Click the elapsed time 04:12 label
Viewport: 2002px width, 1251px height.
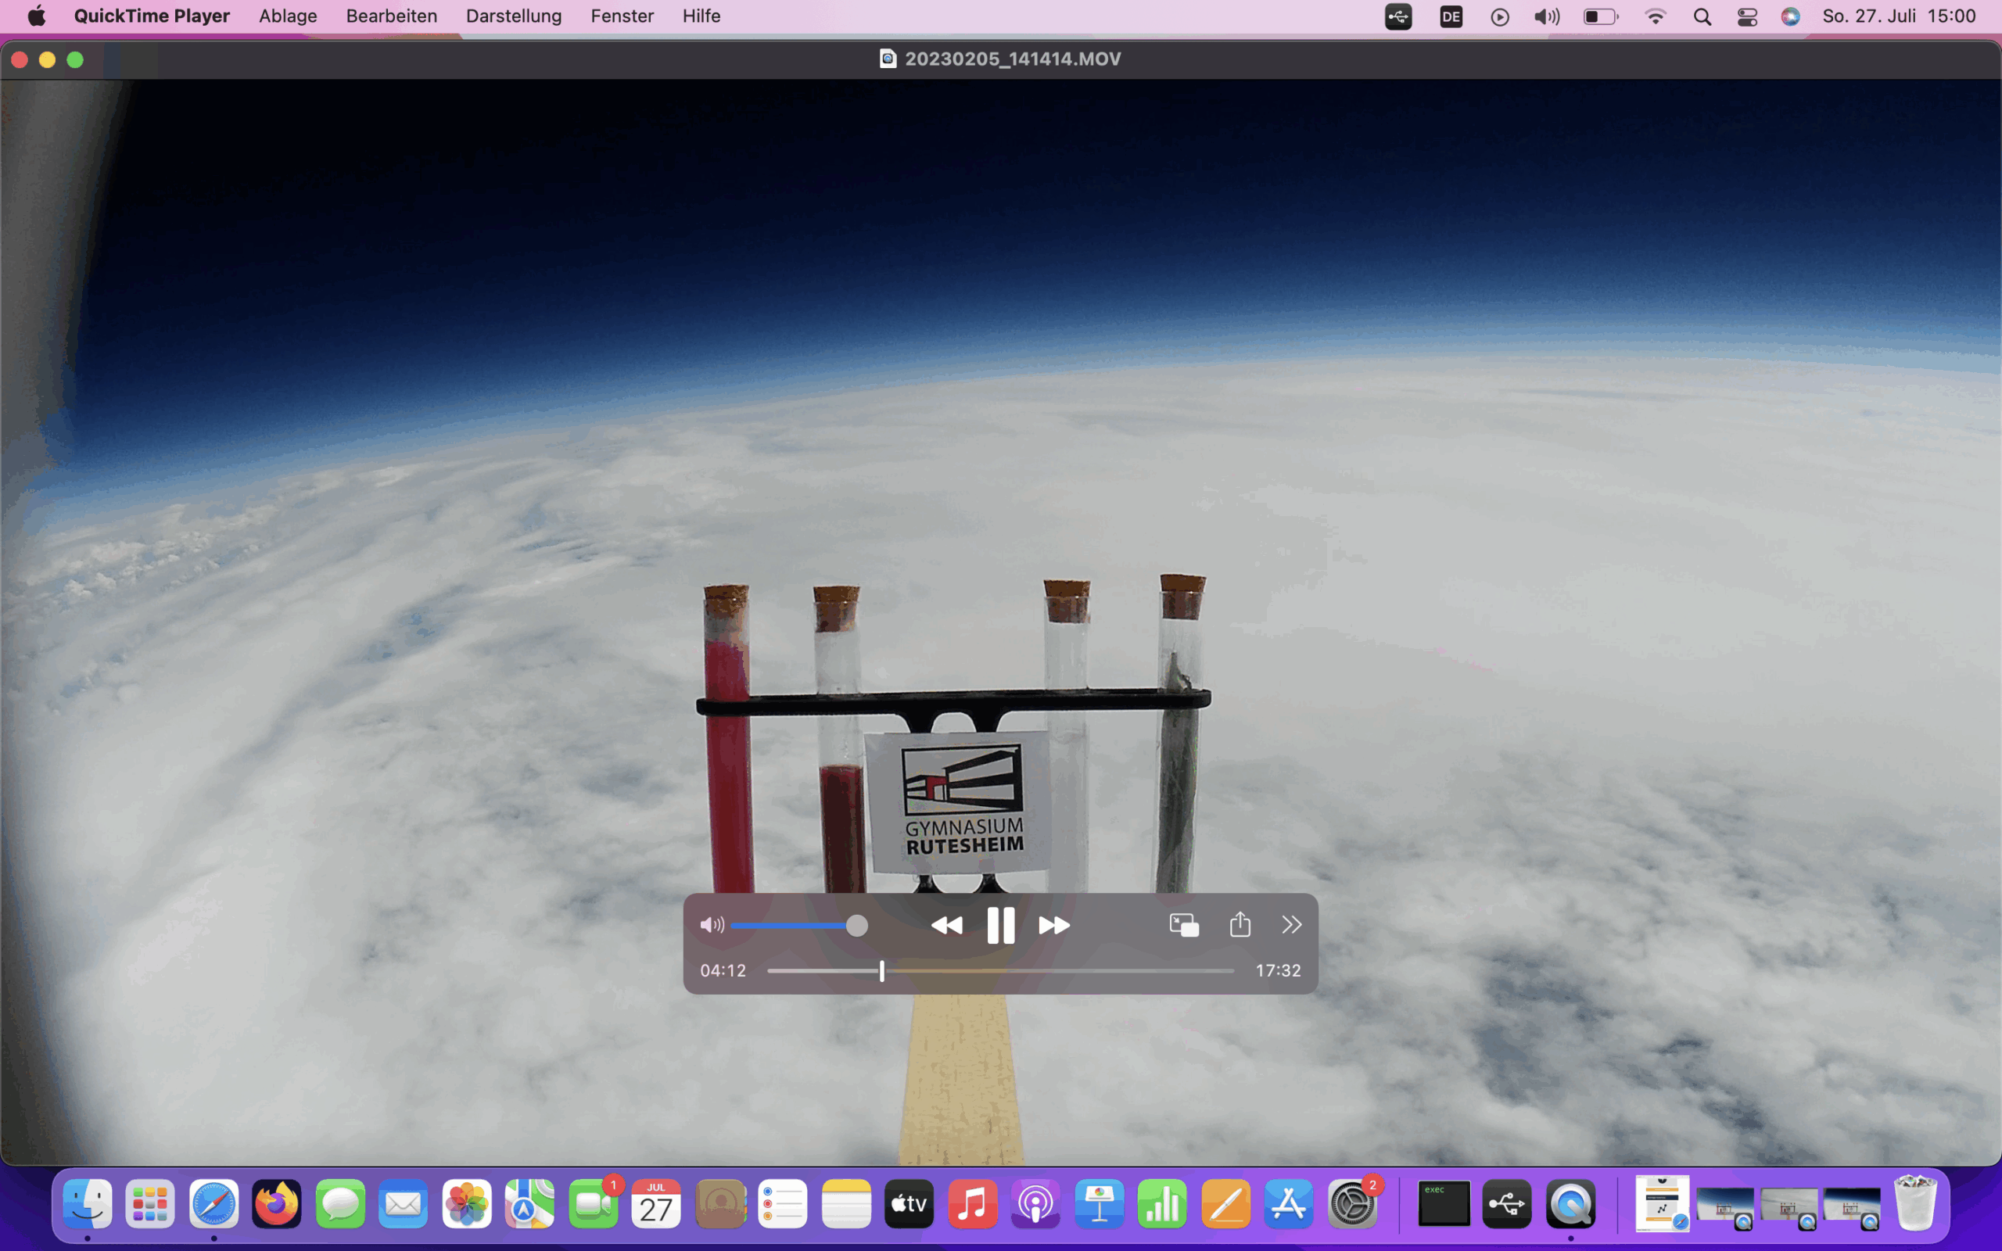coord(723,970)
